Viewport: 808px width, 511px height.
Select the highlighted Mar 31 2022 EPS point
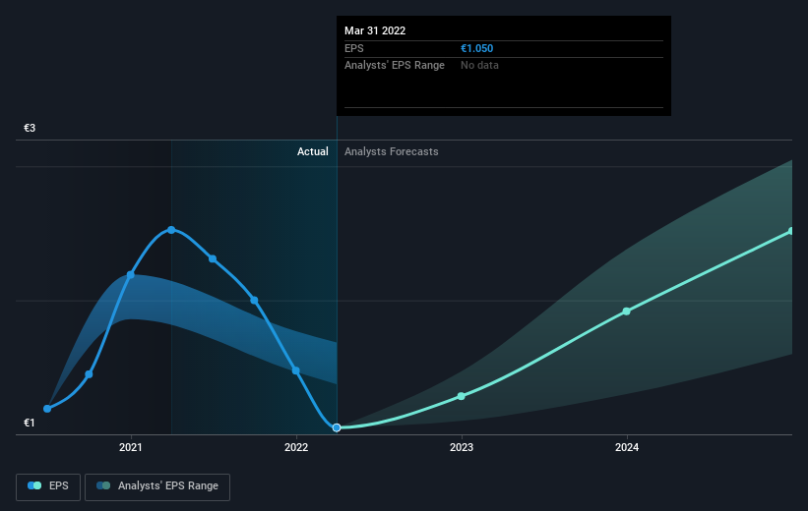(x=337, y=427)
